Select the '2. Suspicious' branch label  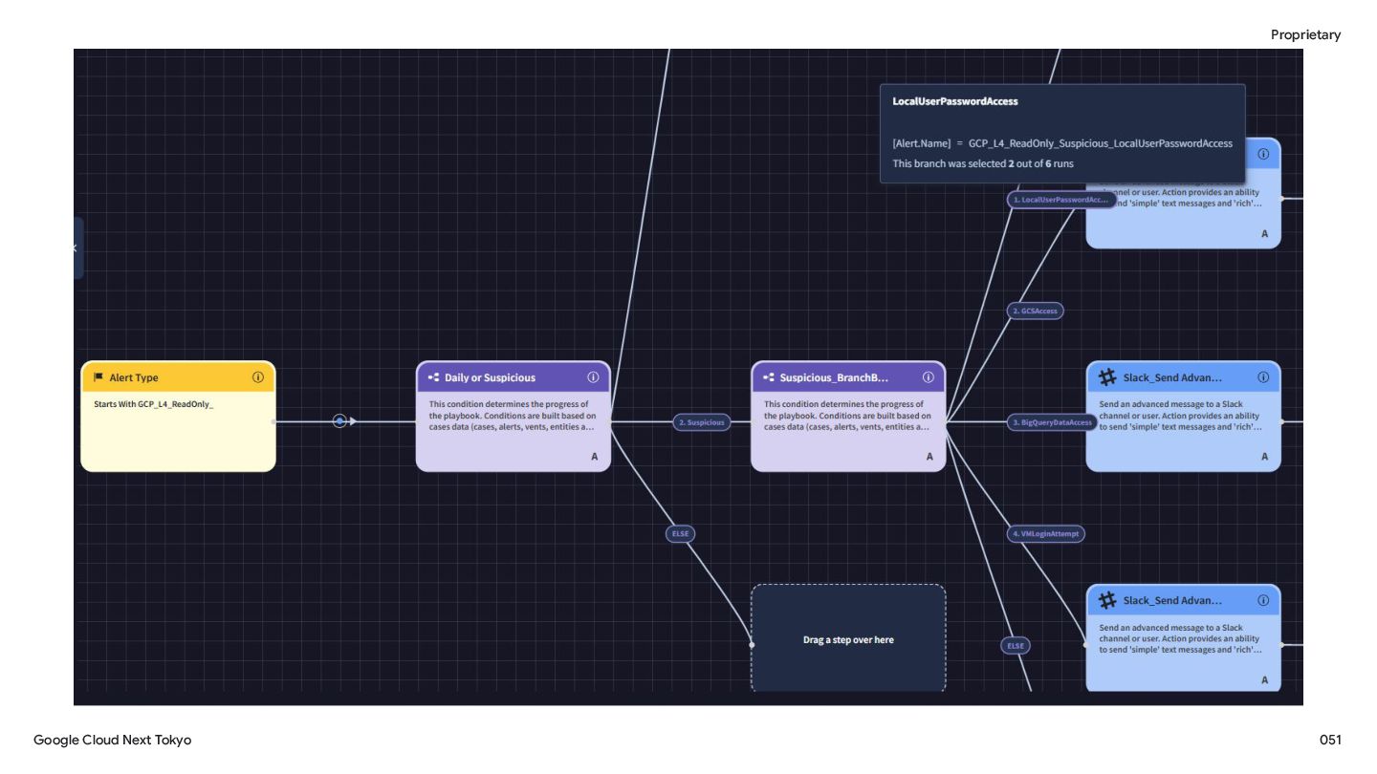point(702,422)
